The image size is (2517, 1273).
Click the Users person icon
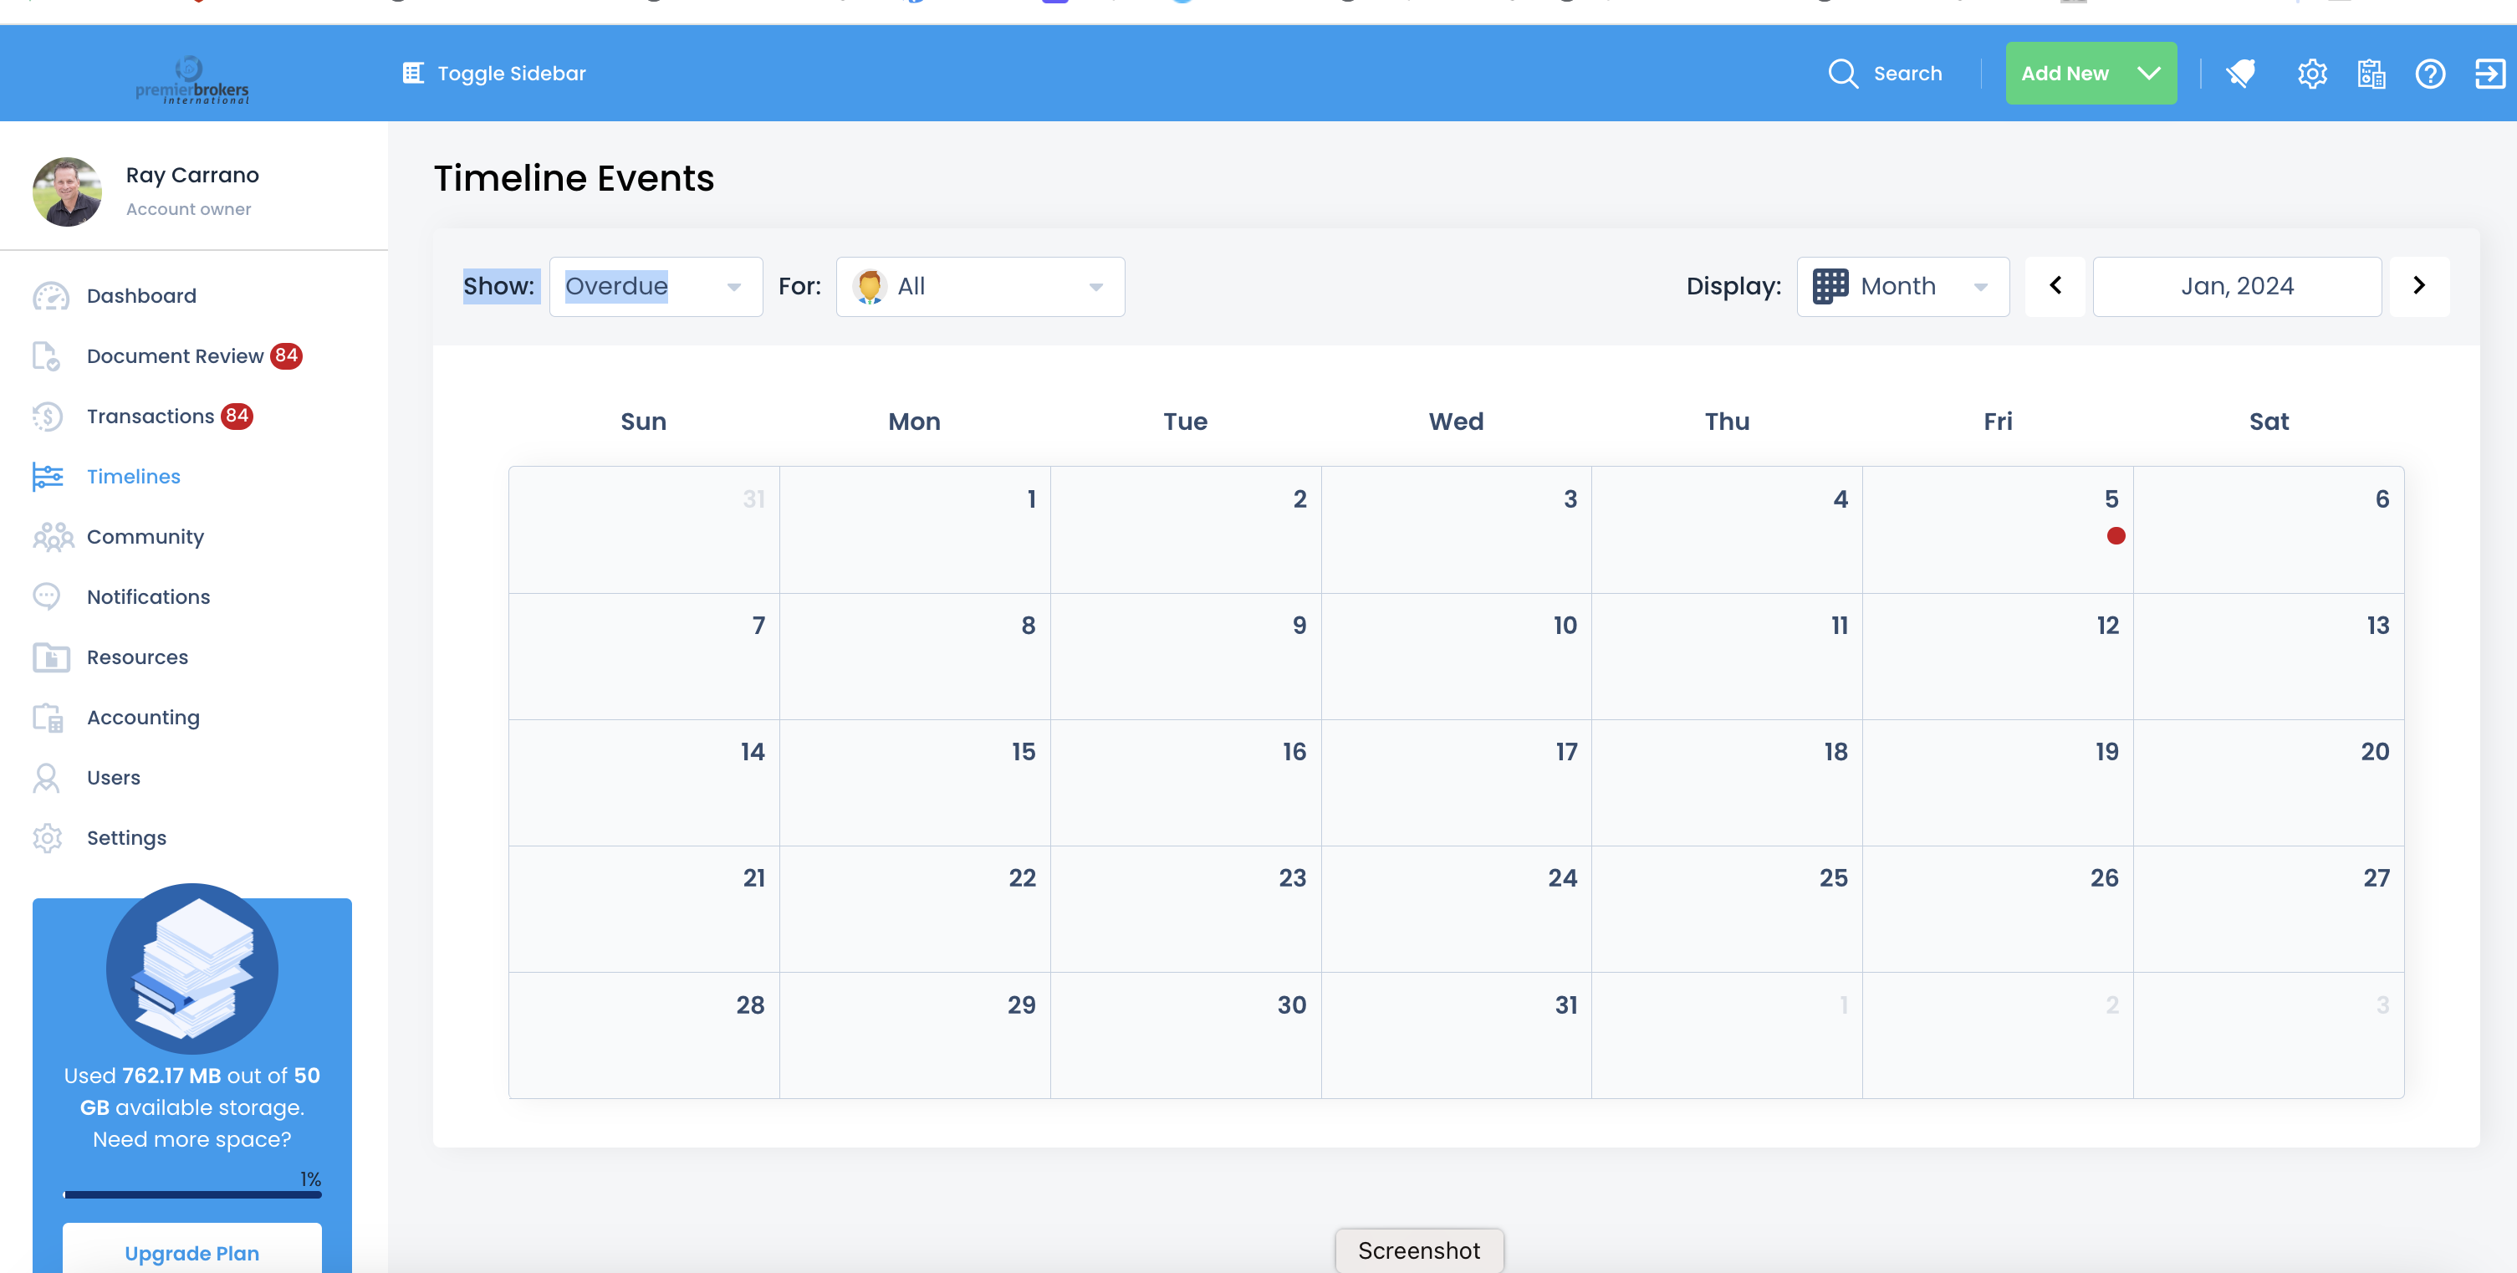(x=46, y=778)
